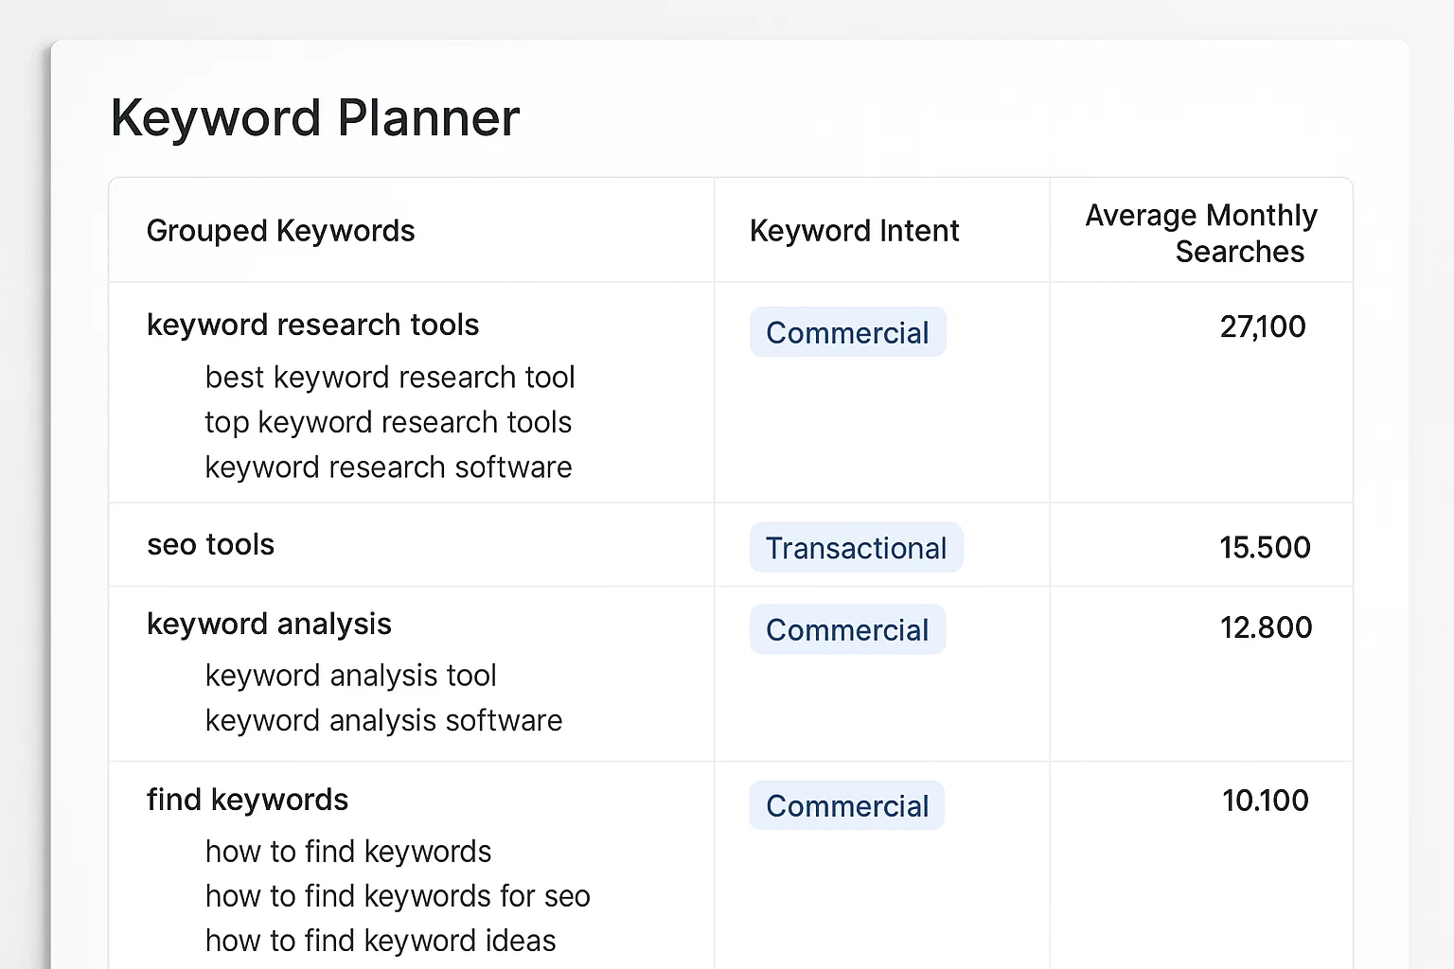Collapse the find keywords keyword group

(246, 800)
